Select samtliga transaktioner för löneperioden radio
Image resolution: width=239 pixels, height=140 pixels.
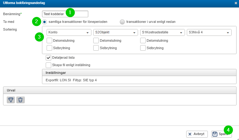(44, 22)
